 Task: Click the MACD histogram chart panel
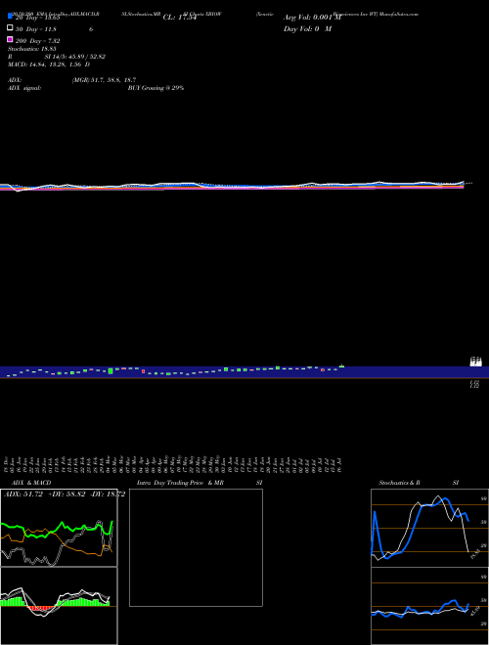[59, 606]
